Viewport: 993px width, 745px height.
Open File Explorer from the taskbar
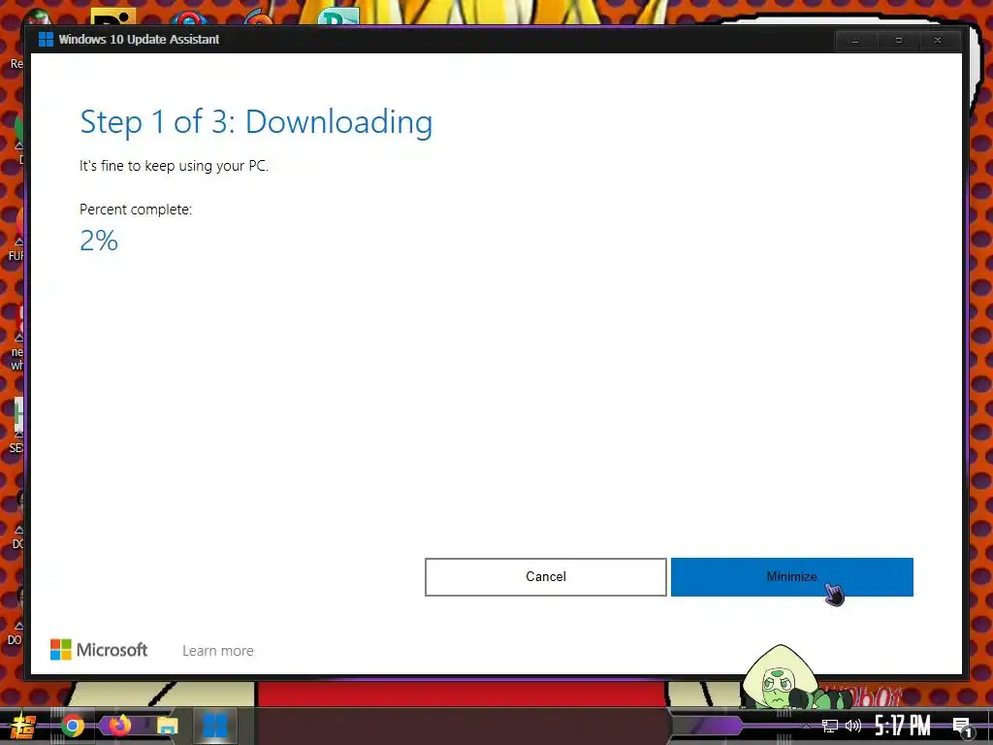pos(167,726)
